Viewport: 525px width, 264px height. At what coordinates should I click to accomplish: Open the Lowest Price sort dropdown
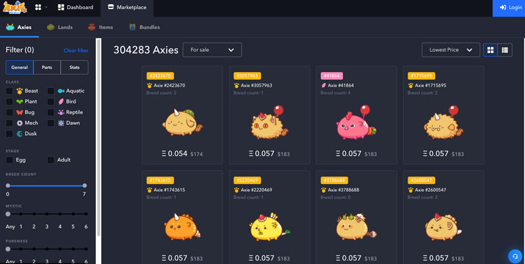tap(451, 50)
